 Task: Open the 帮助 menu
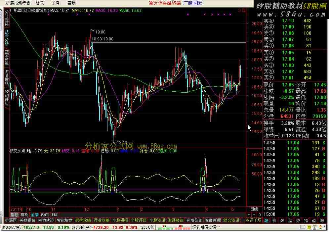71,3
